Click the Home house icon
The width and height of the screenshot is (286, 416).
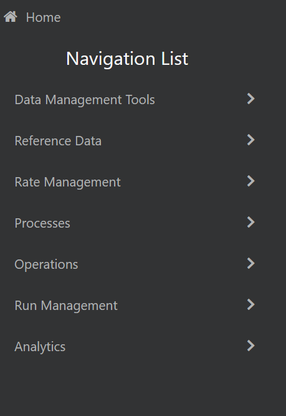[x=11, y=17]
